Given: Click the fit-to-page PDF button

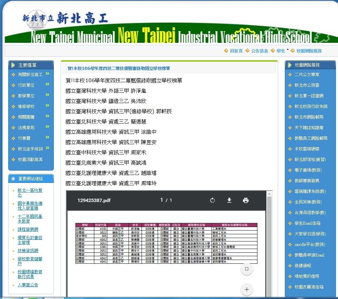Looking at the screenshot, I should tap(247, 269).
